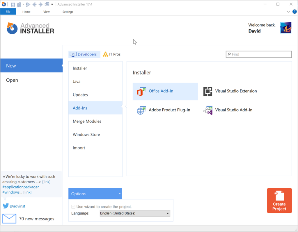298x232 pixels.
Task: Click the envelope mail icon
Action: [x=9, y=219]
